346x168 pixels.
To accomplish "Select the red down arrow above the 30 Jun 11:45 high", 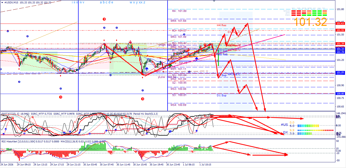I will 130,42.
